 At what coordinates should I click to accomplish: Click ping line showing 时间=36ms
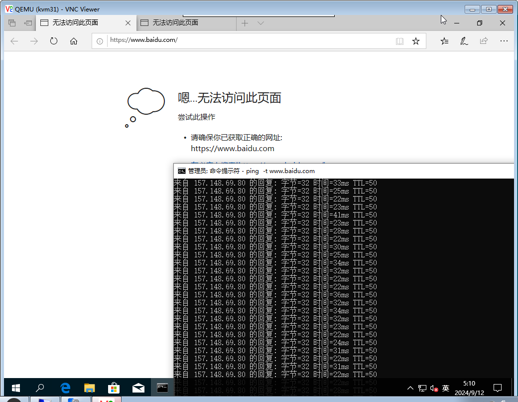[275, 294]
